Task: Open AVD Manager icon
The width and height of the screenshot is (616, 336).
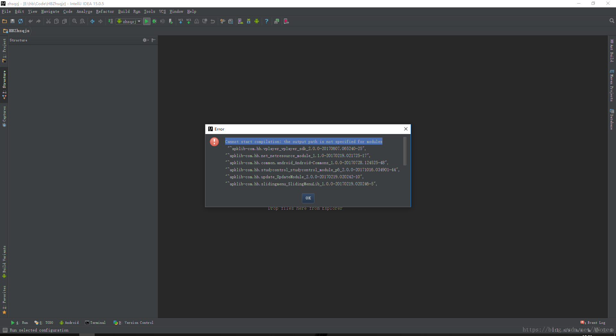Action: [x=240, y=21]
